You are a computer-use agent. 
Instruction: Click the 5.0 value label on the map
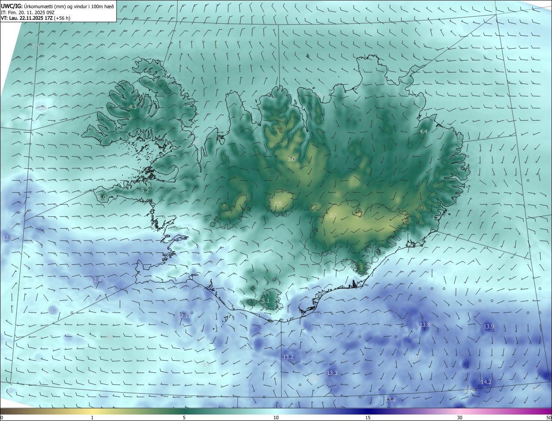102,197
